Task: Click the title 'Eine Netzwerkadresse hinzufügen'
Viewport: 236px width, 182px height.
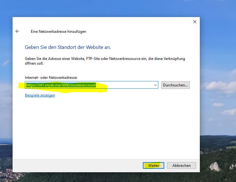Action: (x=59, y=32)
